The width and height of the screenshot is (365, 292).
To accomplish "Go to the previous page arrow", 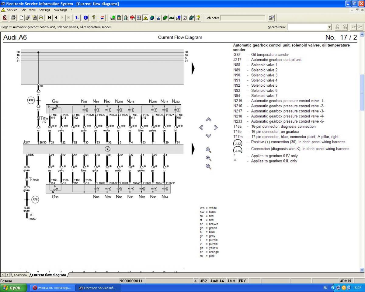I will click(56, 18).
